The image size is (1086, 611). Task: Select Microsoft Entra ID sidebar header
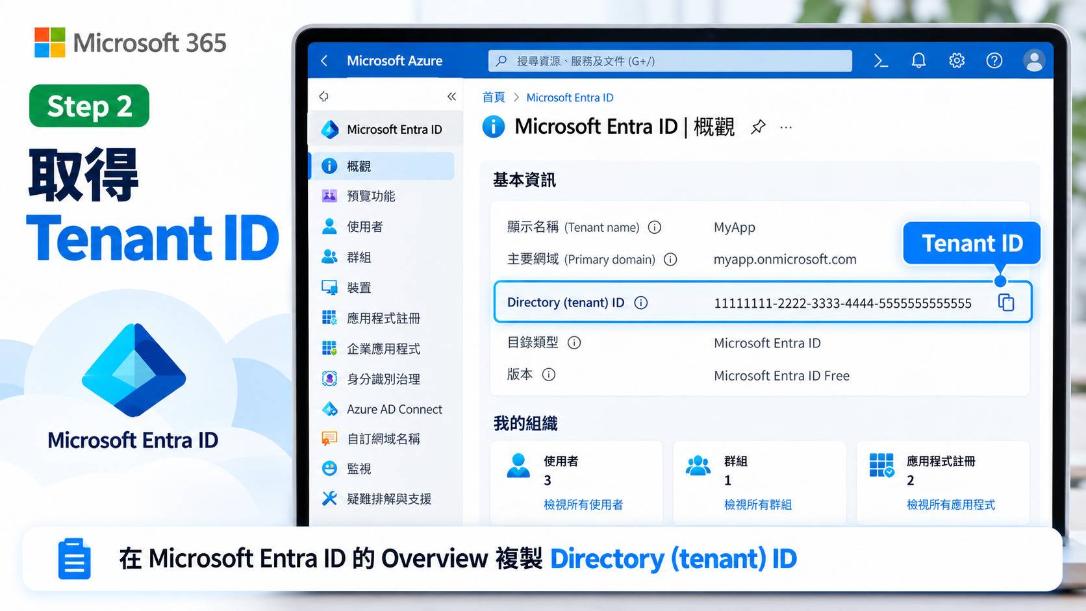[385, 129]
